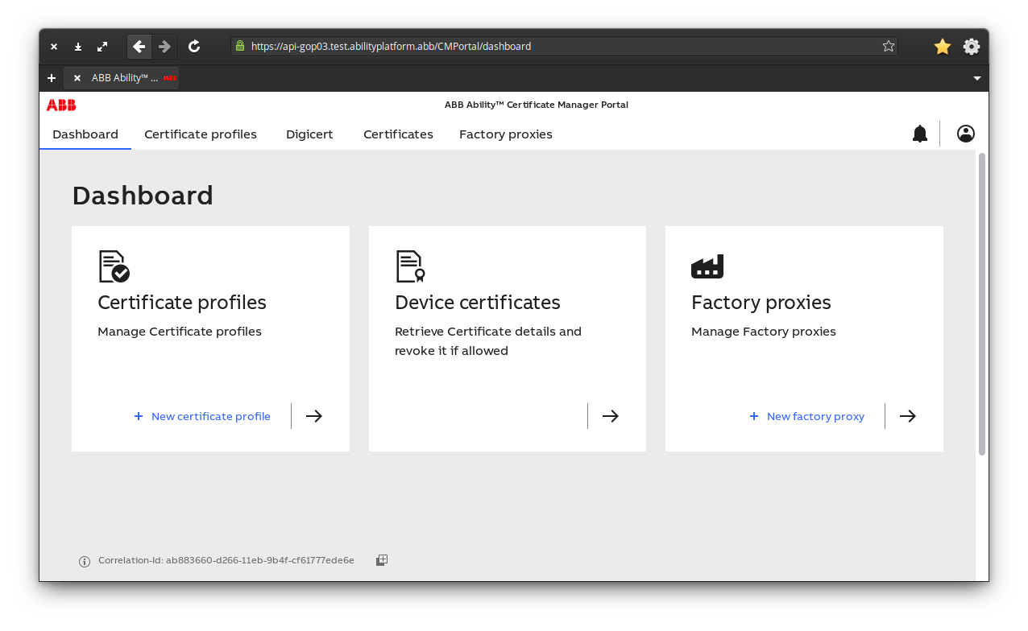Bookmark this page with the star outline
The height and width of the screenshot is (631, 1028).
click(x=889, y=47)
